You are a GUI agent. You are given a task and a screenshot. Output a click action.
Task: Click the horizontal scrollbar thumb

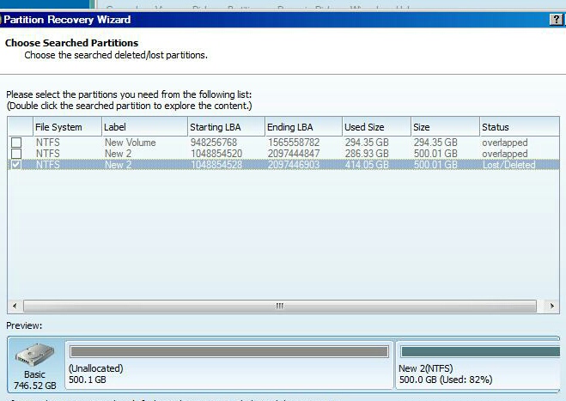click(x=280, y=306)
